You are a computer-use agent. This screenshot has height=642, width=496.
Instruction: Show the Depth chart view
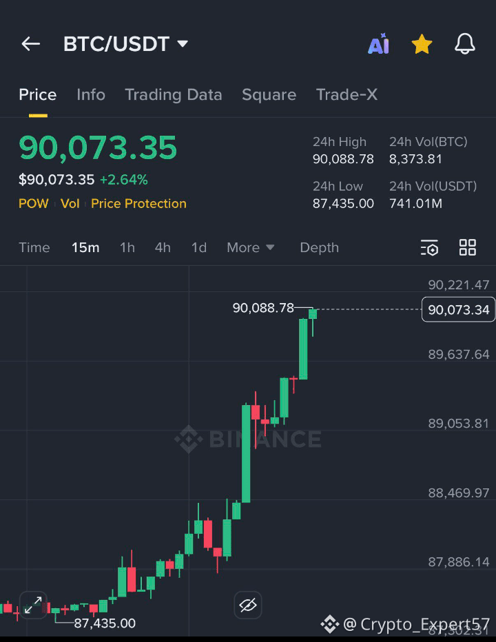[320, 247]
